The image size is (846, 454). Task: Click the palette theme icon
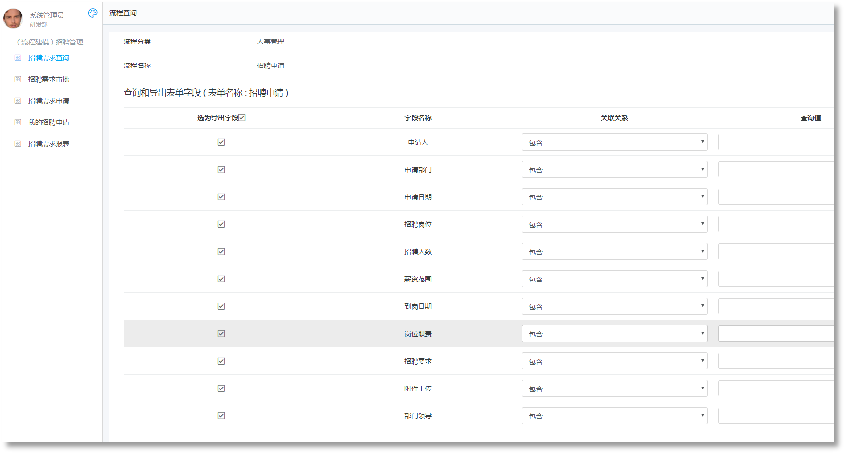point(93,13)
